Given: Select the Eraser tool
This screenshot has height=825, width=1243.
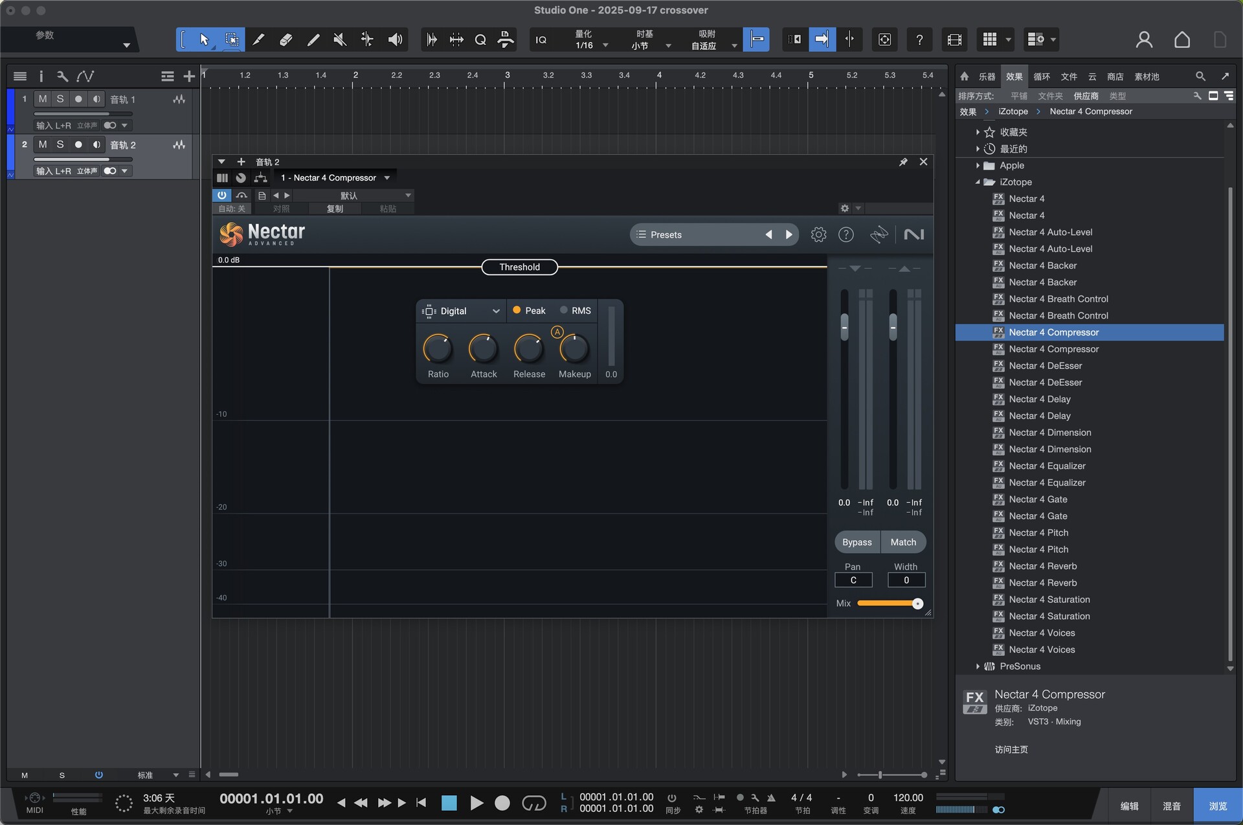Looking at the screenshot, I should click(286, 40).
